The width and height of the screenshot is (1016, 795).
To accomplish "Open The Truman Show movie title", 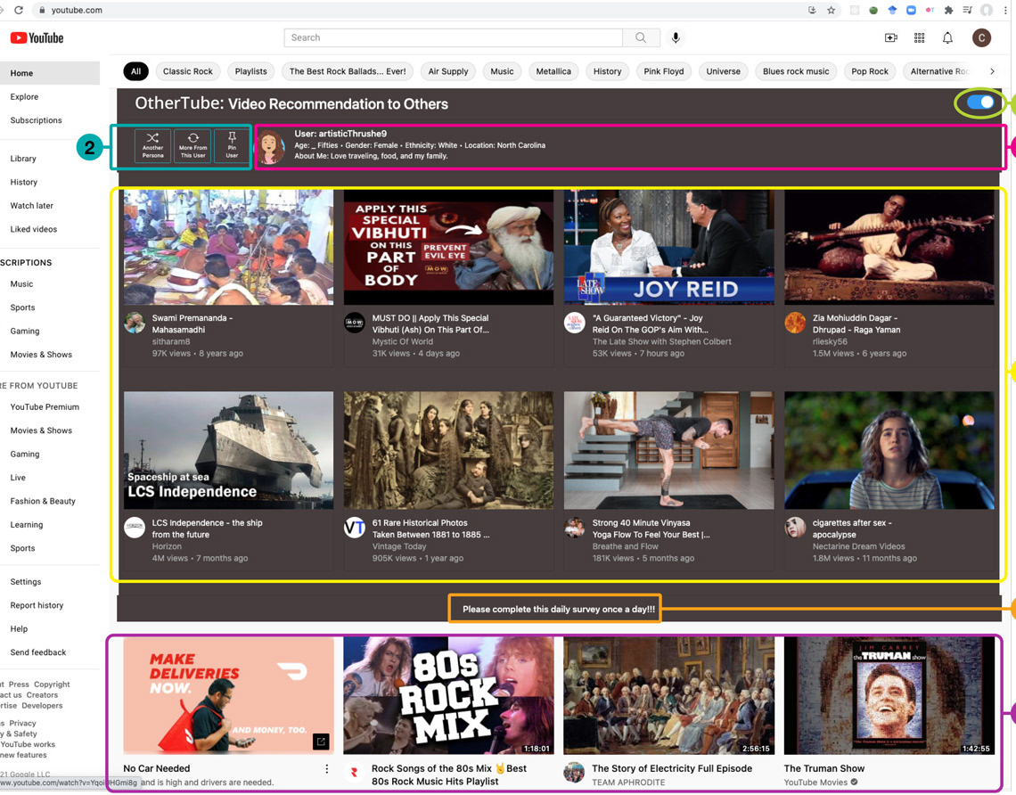I will 824,768.
